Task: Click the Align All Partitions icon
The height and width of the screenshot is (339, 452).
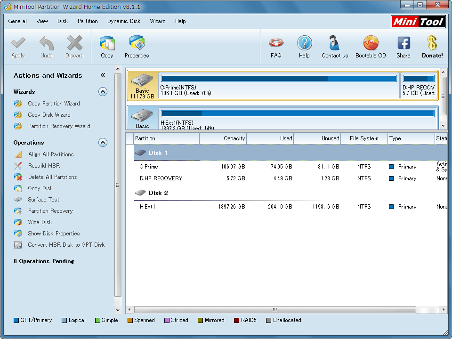Action: [18, 154]
